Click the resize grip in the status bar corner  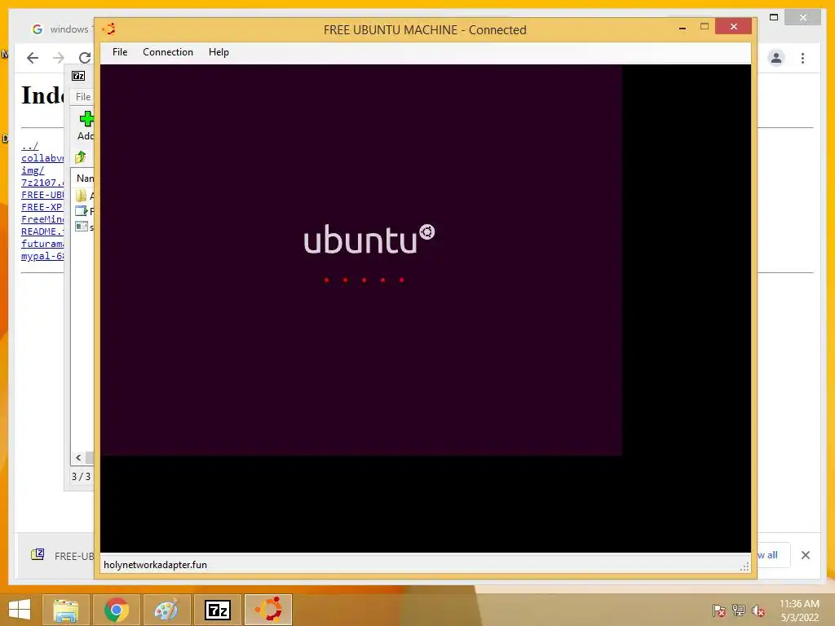pyautogui.click(x=744, y=567)
